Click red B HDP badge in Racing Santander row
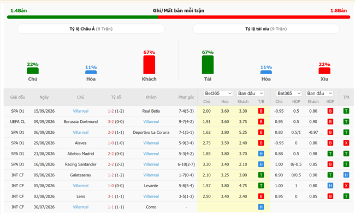Screen dimensions: 355x215 click(x=330, y=164)
